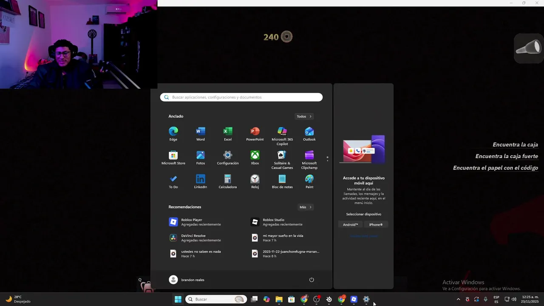Screen dimensions: 544x306
Task: Open Task View on the taskbar
Action: tap(254, 299)
